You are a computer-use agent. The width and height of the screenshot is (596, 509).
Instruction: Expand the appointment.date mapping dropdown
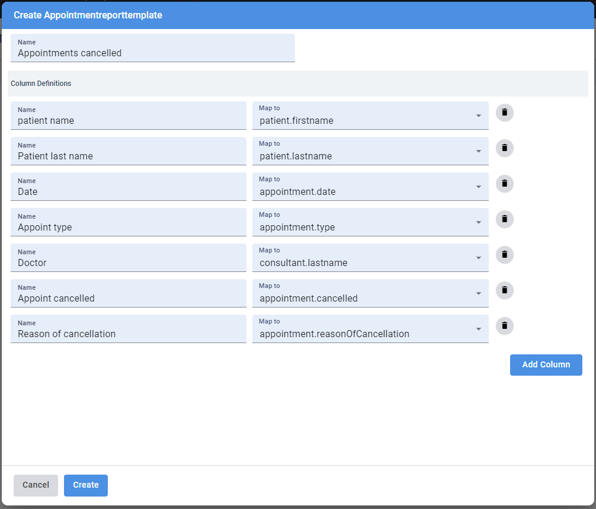[479, 187]
